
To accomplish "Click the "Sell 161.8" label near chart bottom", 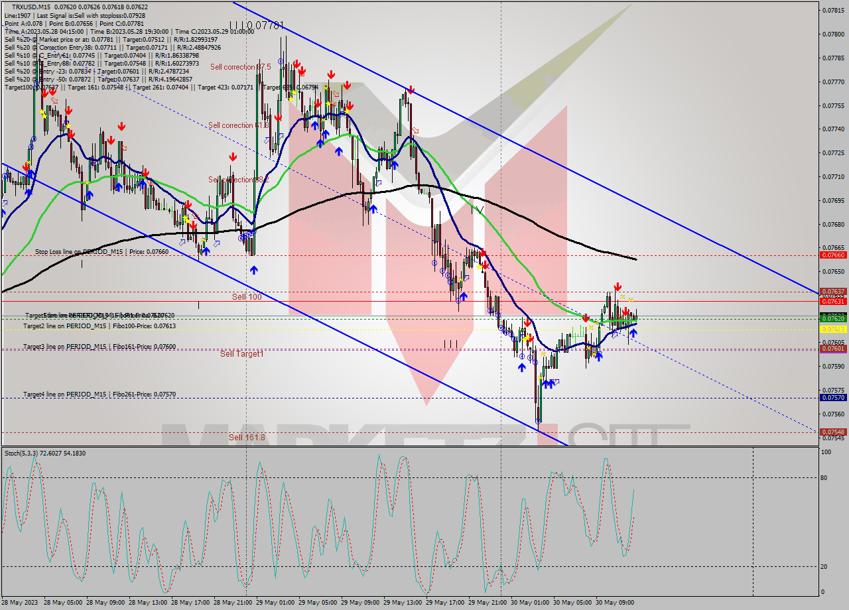I will coord(245,438).
